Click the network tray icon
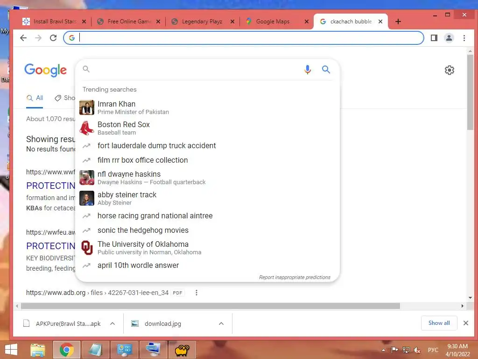478x359 pixels. pyautogui.click(x=406, y=350)
